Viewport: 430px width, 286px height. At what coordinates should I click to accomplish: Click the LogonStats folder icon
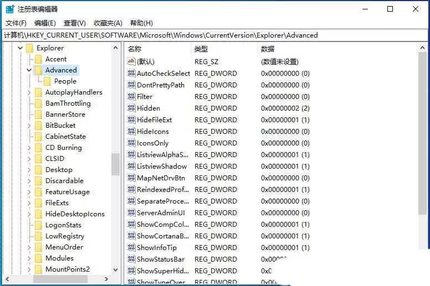coord(38,225)
